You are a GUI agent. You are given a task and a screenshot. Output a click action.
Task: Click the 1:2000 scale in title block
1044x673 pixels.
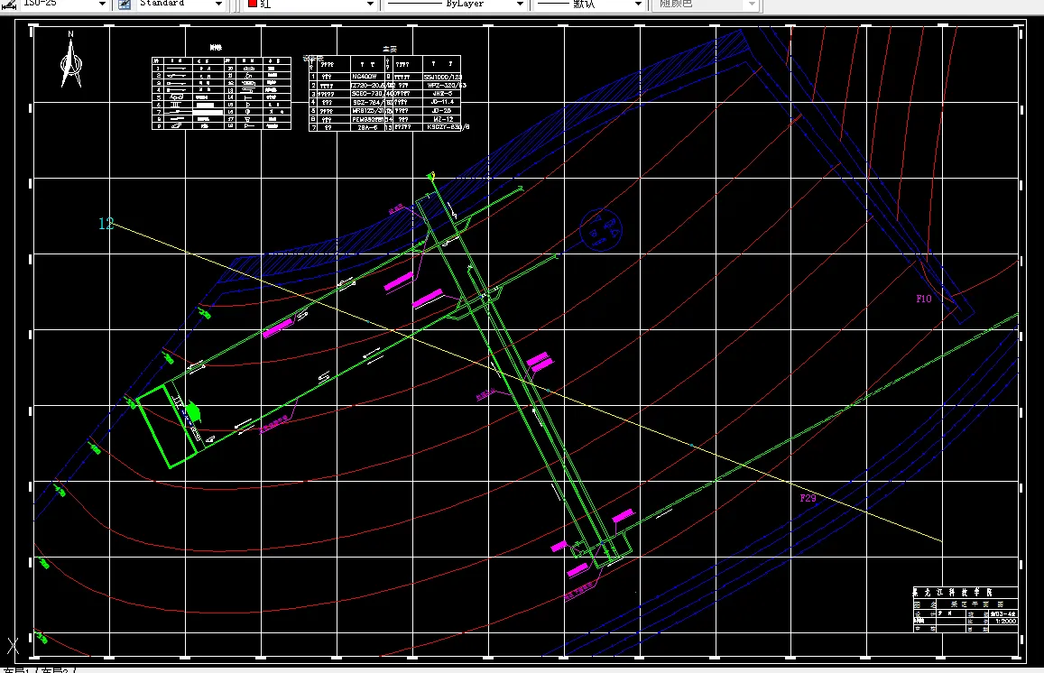tap(1004, 621)
